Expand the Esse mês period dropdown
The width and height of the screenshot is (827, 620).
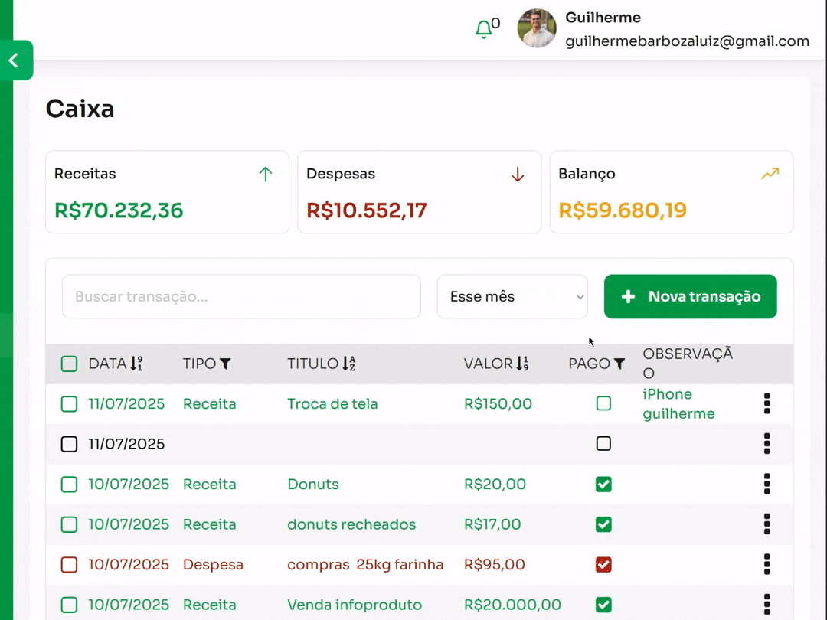tap(512, 296)
